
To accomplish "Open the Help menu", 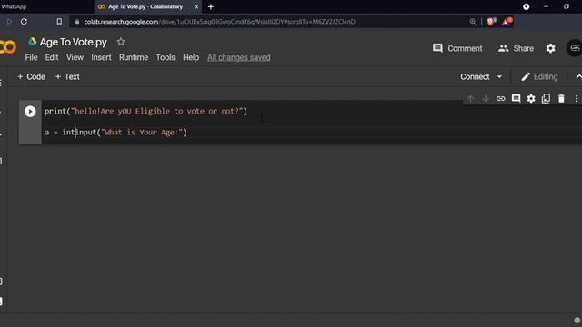I will (191, 57).
